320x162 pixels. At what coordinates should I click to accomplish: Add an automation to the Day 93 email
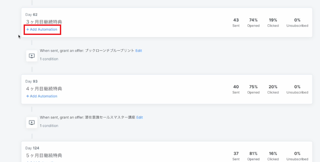42,96
